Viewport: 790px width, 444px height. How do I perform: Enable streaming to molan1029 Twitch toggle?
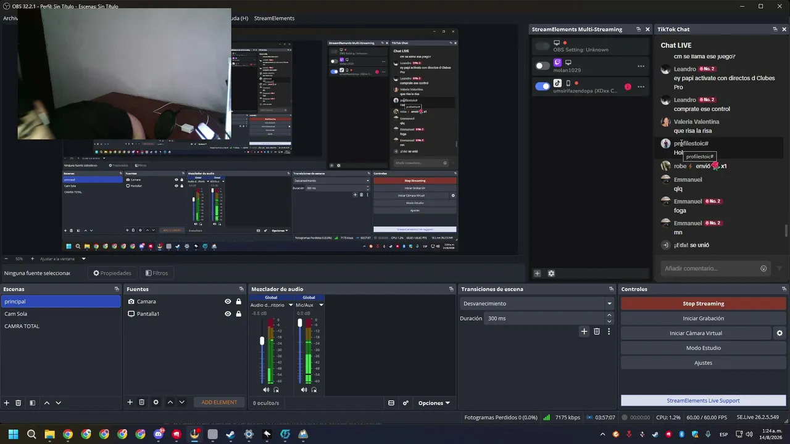[x=543, y=66]
